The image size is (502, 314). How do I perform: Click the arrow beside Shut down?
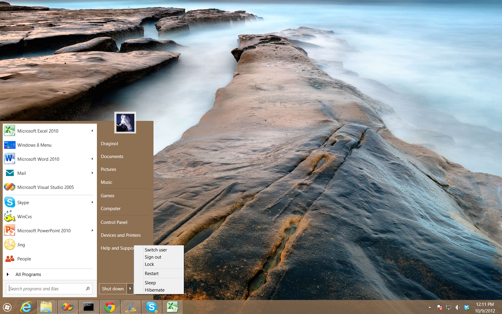130,289
